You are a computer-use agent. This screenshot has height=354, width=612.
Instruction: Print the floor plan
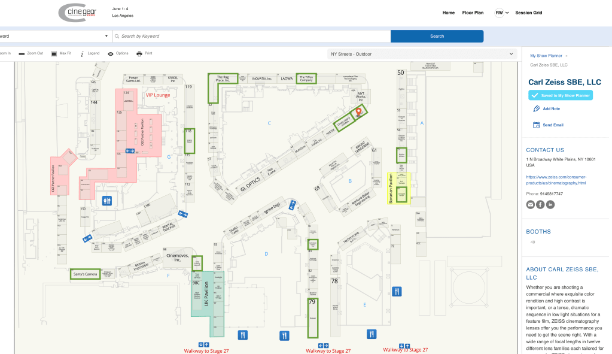coord(139,53)
